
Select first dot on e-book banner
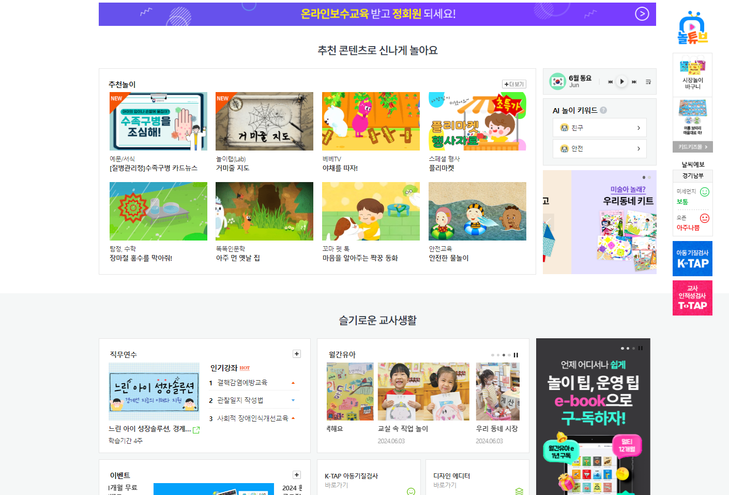(x=622, y=348)
